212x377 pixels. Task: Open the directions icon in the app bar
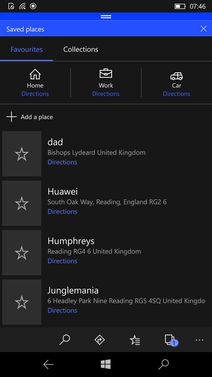[x=99, y=340]
